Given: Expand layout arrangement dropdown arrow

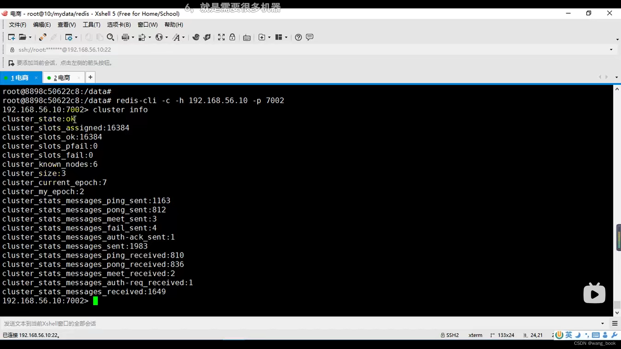Looking at the screenshot, I should click(x=286, y=37).
